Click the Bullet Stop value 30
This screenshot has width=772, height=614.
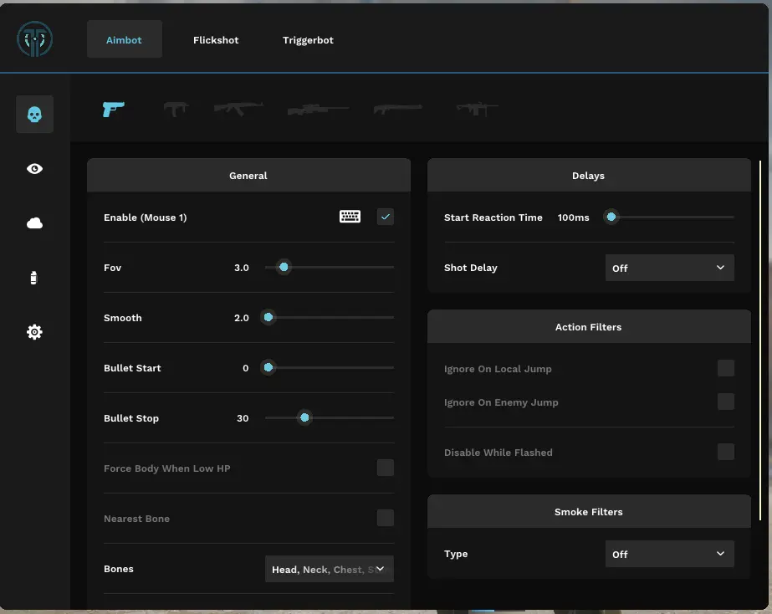pyautogui.click(x=243, y=418)
